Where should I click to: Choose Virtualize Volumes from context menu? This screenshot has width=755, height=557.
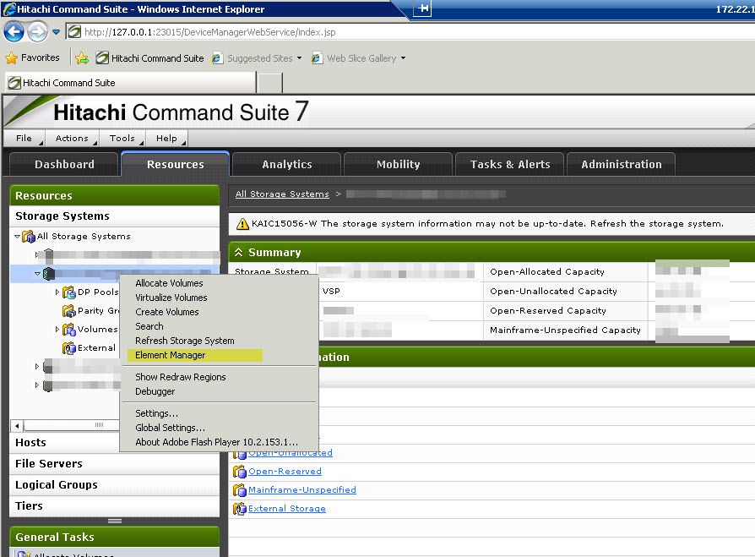[171, 298]
